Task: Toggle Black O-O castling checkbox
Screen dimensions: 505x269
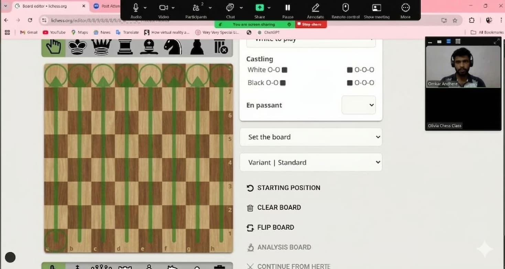Action: 283,83
